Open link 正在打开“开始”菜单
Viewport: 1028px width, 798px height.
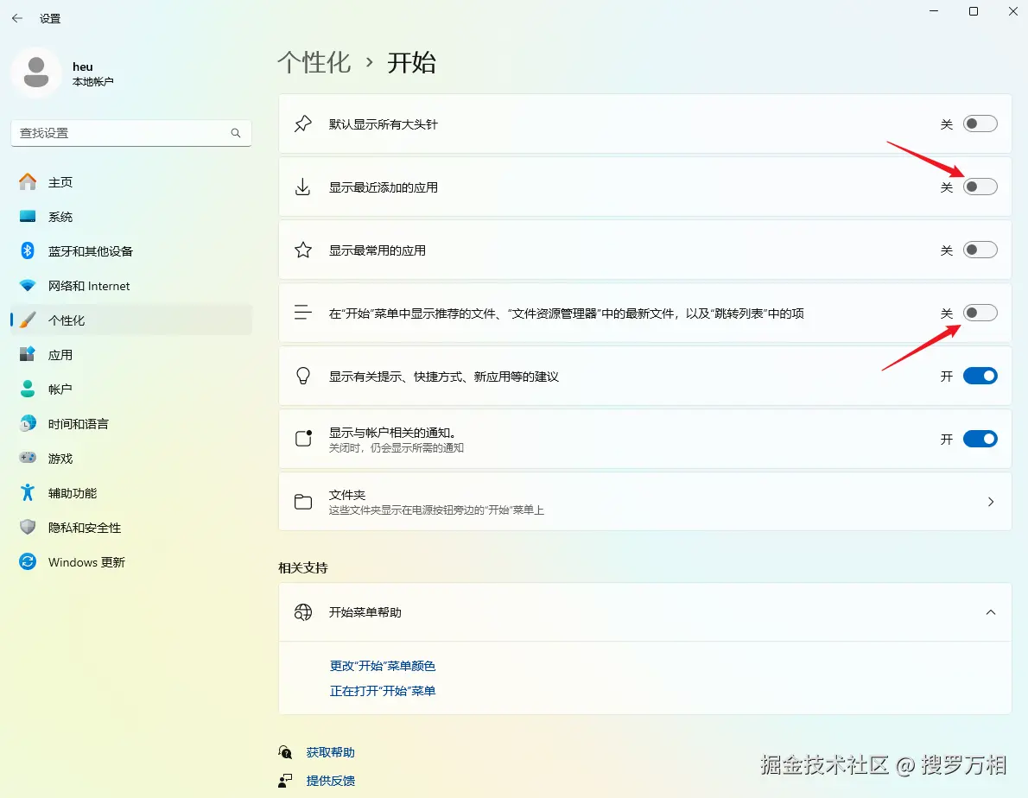pos(382,691)
